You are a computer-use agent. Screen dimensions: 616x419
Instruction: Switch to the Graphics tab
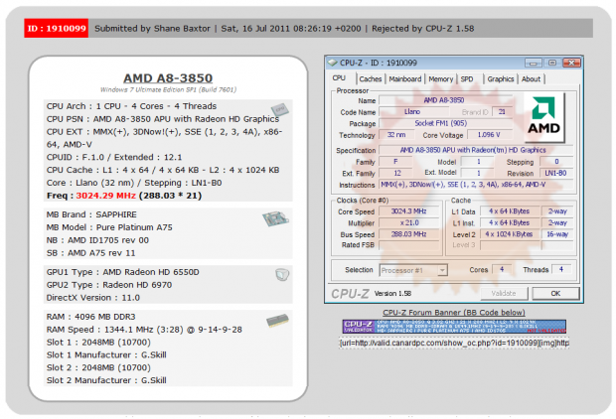(x=501, y=78)
